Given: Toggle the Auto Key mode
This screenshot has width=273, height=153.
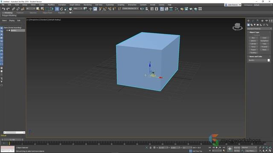Looking at the screenshot, I should tap(237, 147).
